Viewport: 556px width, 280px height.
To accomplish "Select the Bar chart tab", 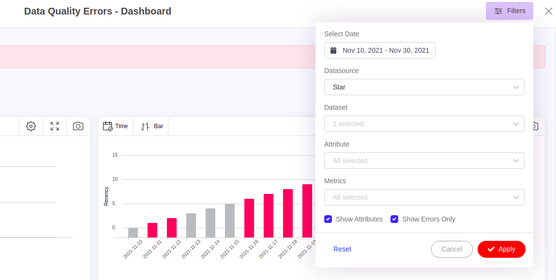I will (158, 126).
